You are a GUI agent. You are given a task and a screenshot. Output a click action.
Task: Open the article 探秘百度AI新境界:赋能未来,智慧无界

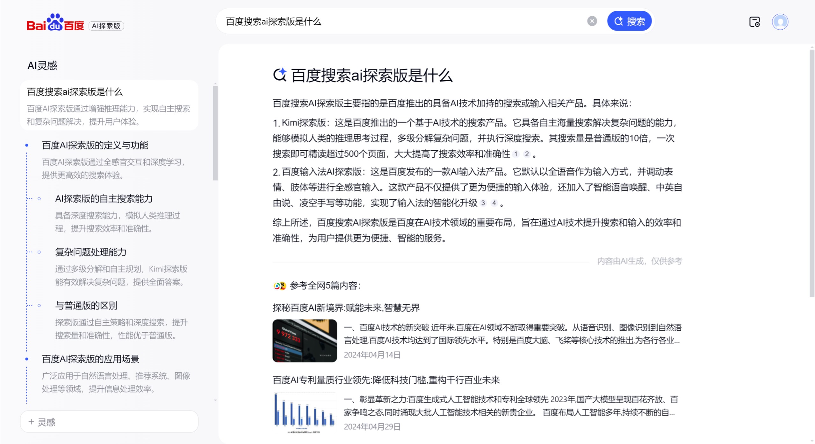[346, 308]
